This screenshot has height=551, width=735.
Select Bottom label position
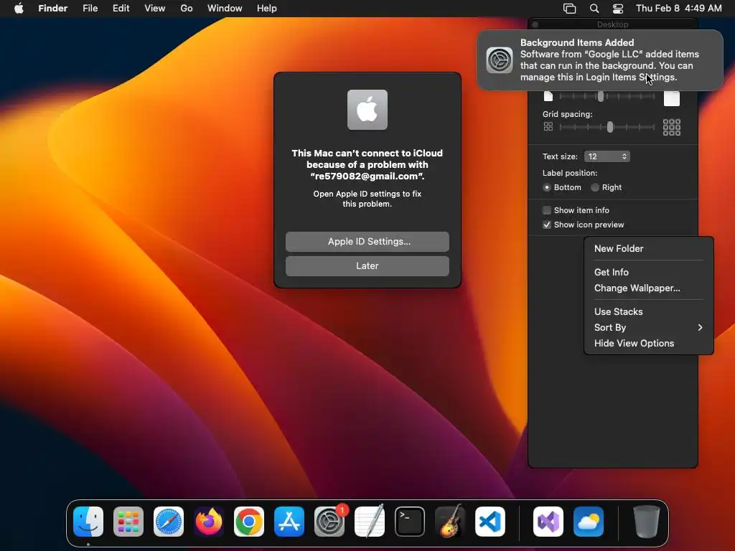tap(546, 187)
